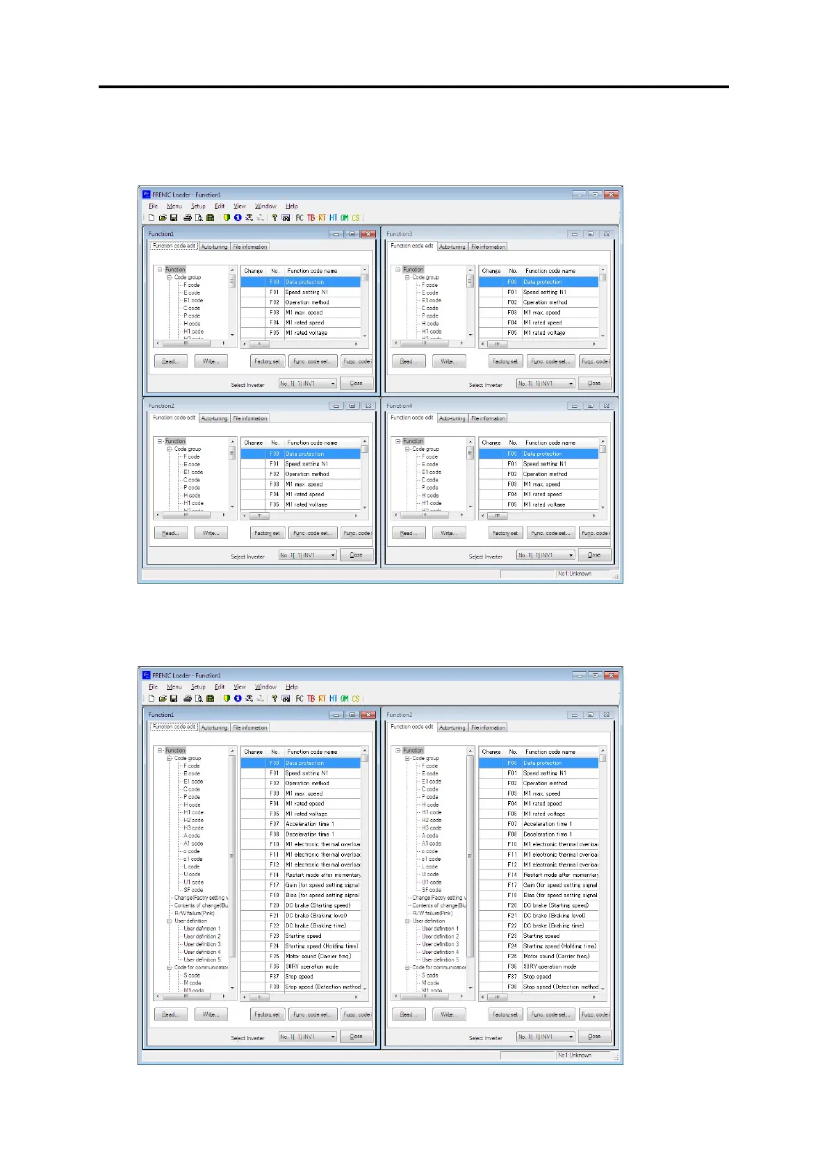Image resolution: width=827 pixels, height=1170 pixels.
Task: Click Change column header in Function4 list
Action: [491, 443]
